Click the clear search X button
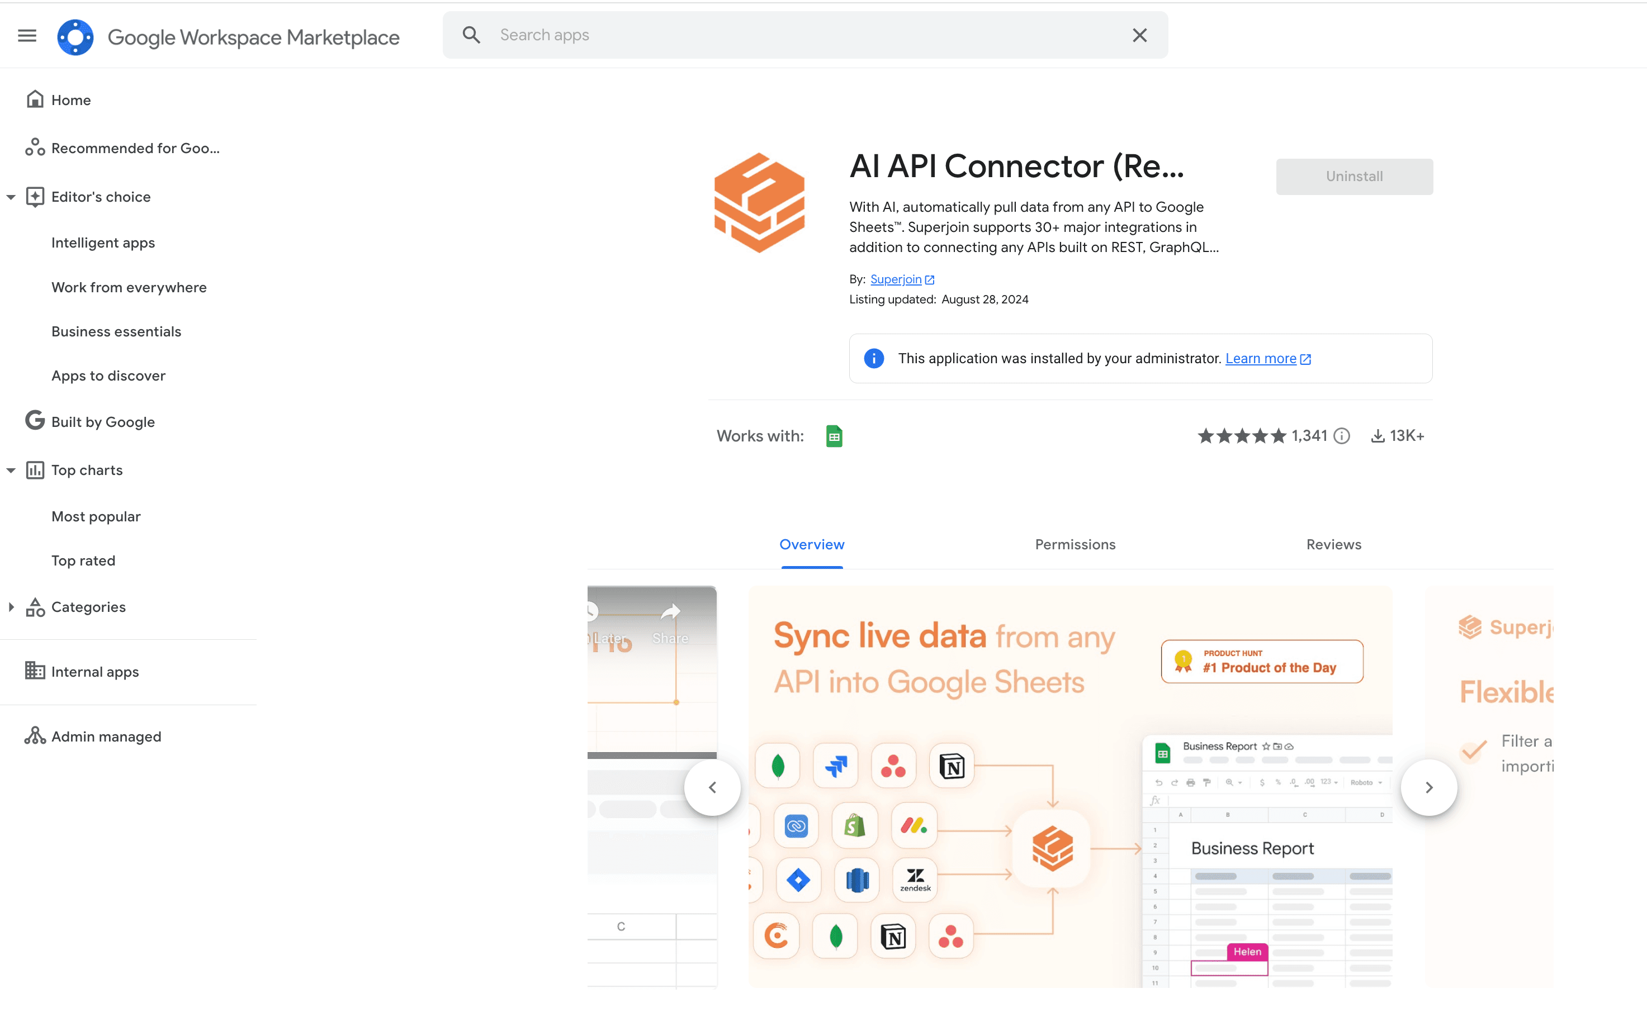1647x1017 pixels. click(x=1139, y=35)
